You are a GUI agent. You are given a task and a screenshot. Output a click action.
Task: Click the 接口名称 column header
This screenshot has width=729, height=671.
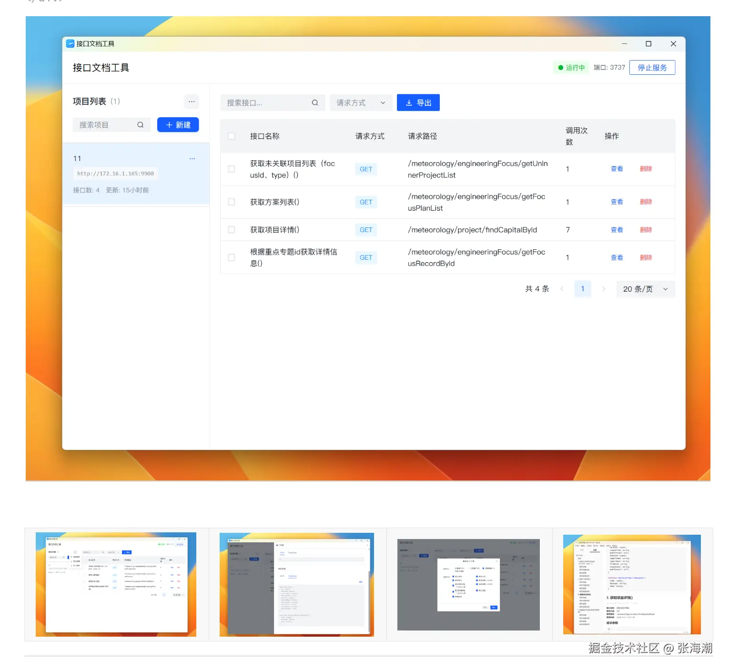pyautogui.click(x=264, y=136)
